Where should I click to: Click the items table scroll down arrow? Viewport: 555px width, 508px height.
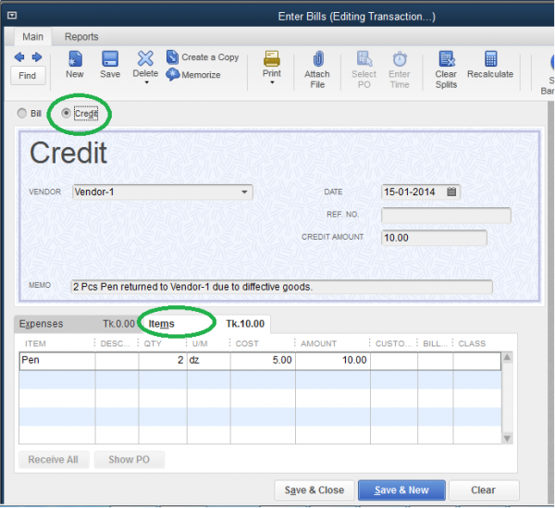click(x=507, y=439)
